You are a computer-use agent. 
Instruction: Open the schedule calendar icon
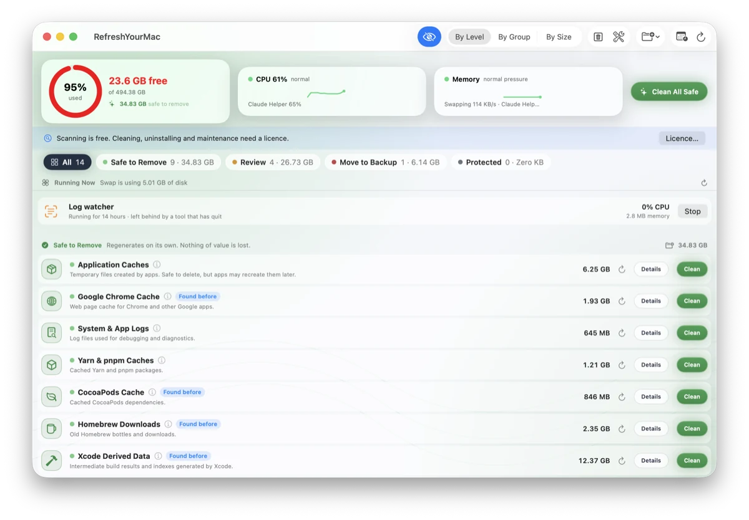(x=682, y=37)
